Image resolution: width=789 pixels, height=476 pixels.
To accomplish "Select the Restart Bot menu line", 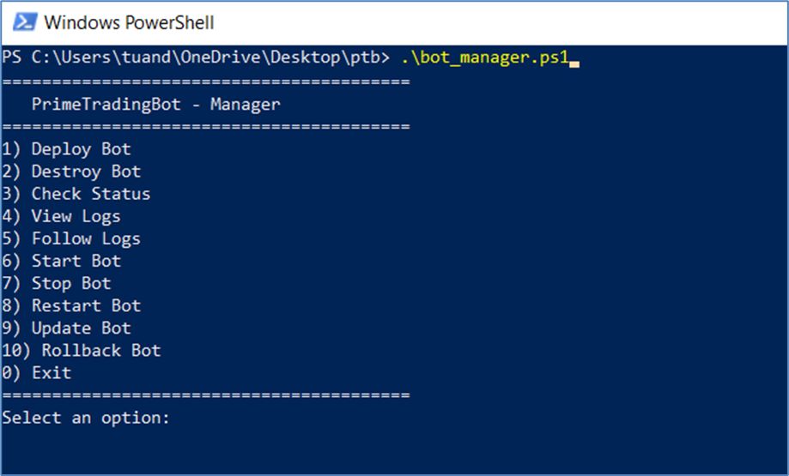I will tap(71, 305).
